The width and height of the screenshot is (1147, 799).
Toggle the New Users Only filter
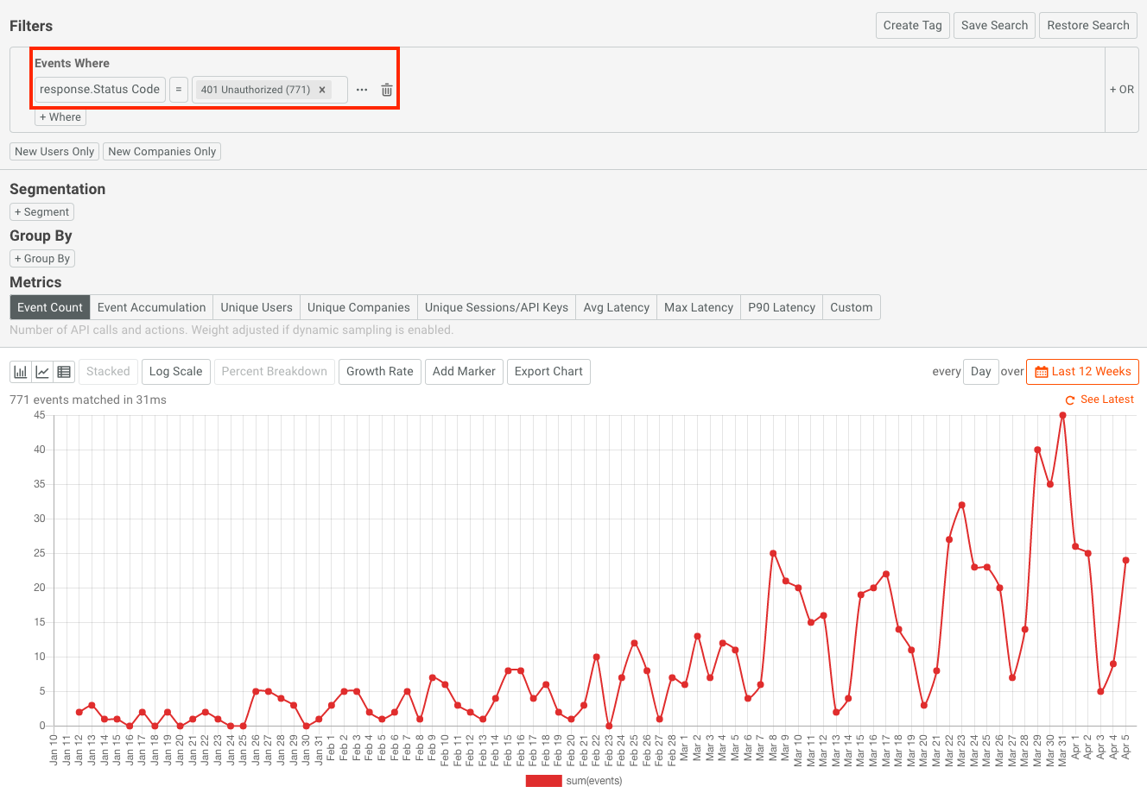54,152
